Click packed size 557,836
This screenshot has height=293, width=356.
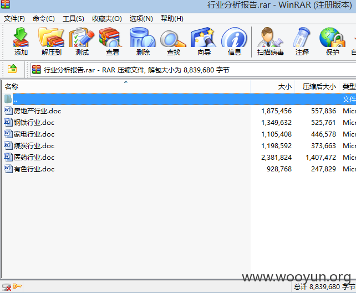(323, 111)
